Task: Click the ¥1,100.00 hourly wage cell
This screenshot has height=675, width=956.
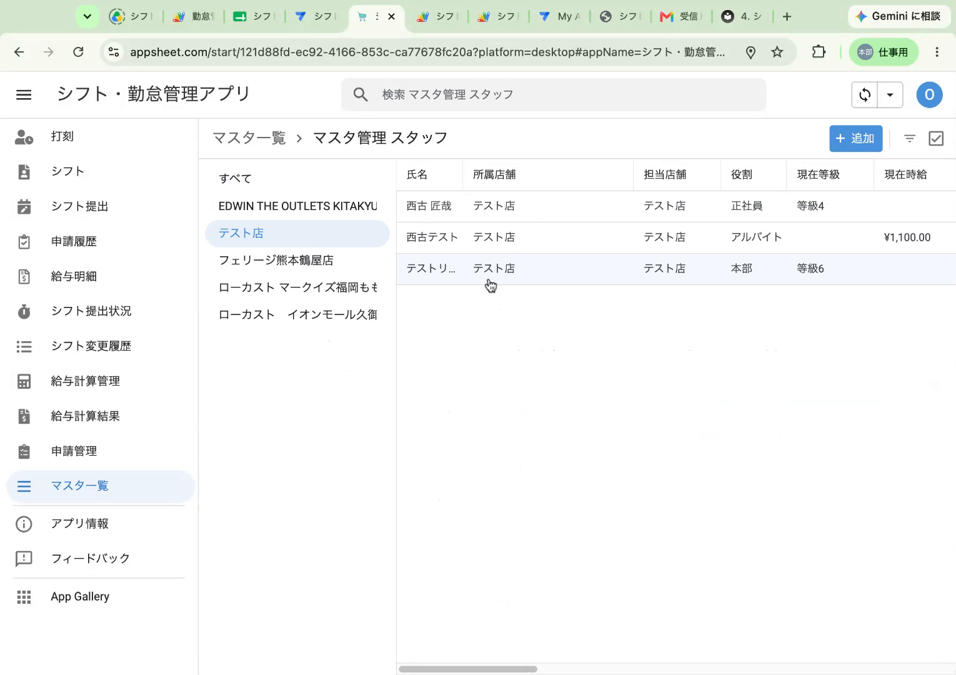Action: click(x=907, y=237)
